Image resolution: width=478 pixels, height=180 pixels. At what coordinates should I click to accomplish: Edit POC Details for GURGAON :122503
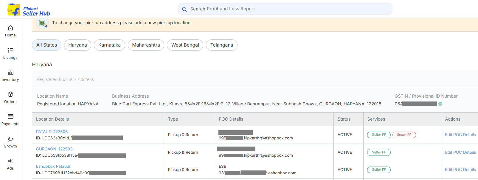pyautogui.click(x=460, y=152)
